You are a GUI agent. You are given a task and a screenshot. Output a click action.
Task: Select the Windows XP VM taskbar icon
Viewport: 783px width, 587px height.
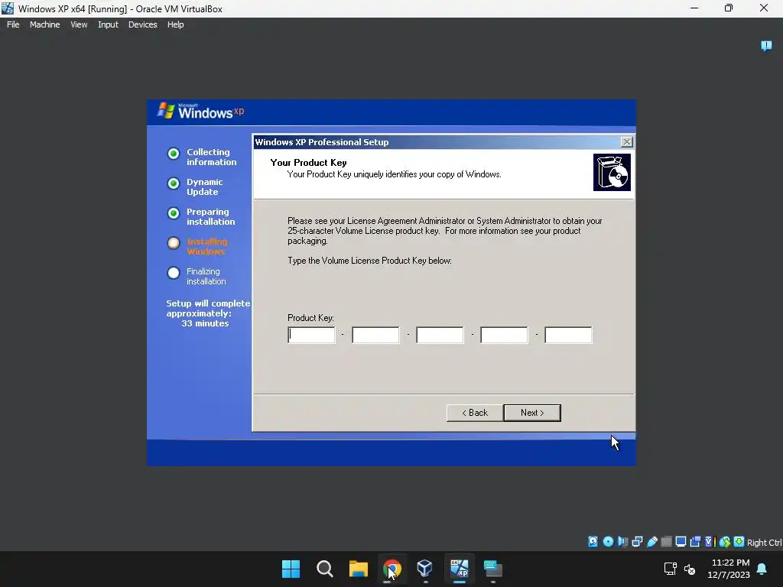coord(460,569)
